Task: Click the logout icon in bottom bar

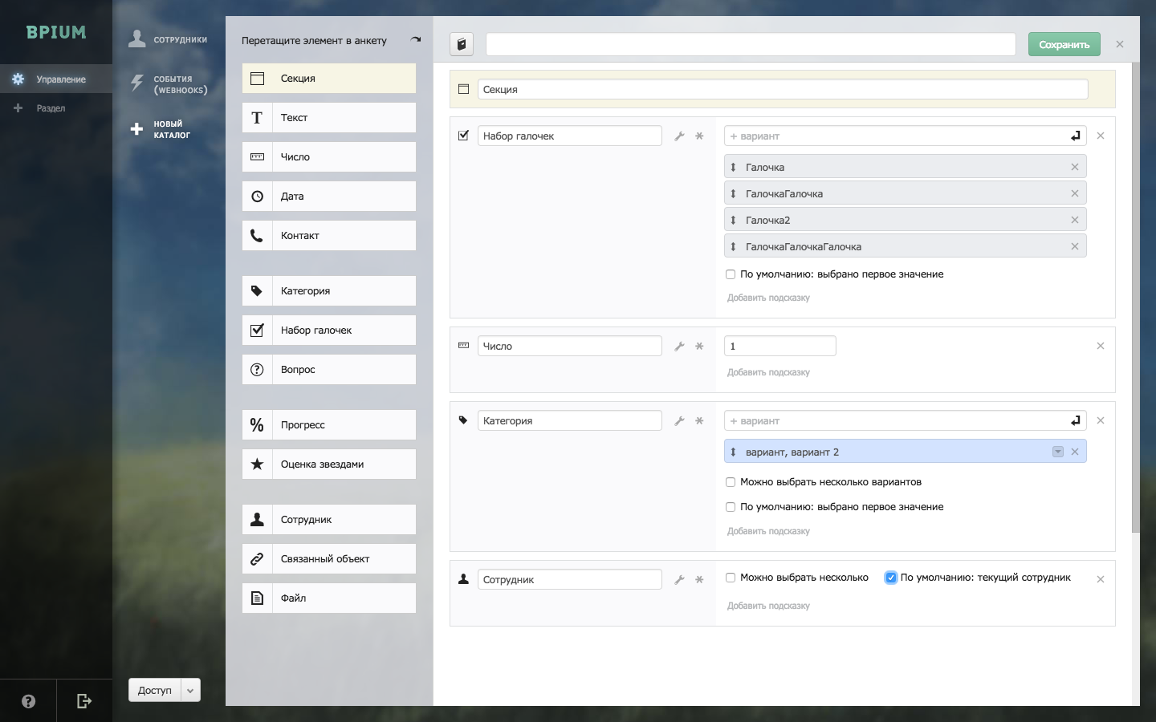Action: tap(84, 701)
